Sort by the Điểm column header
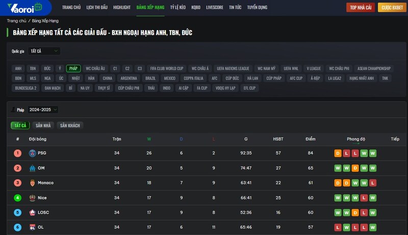Image resolution: width=408 pixels, height=235 pixels. tap(311, 139)
